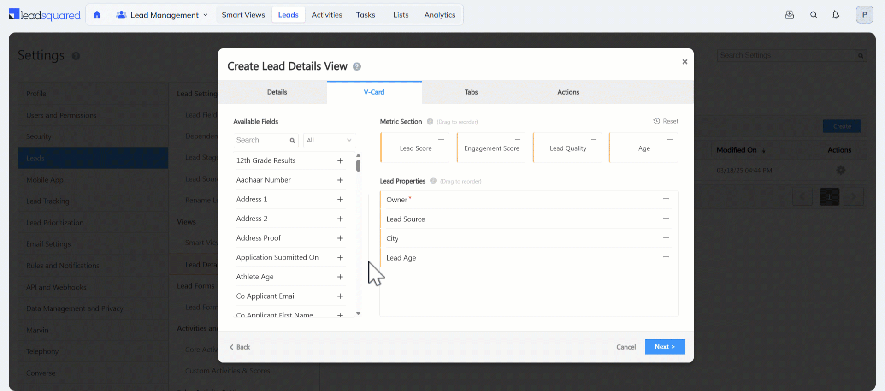Add the Co Applicant Email field

click(x=340, y=296)
